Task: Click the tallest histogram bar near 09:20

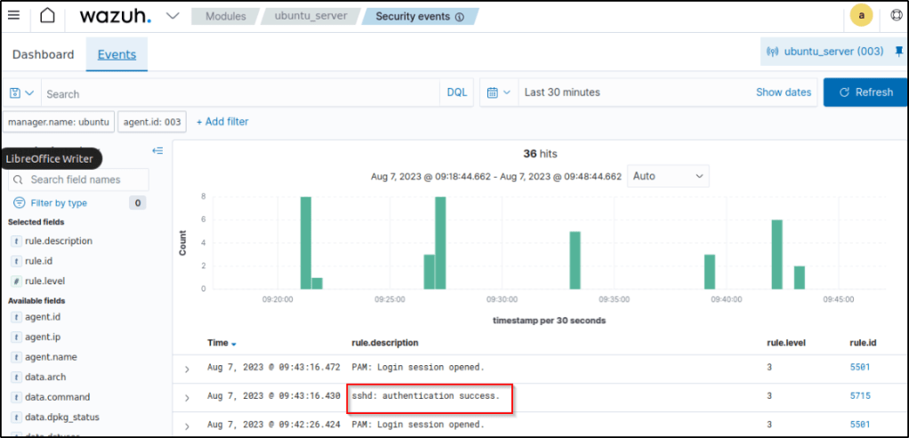Action: 305,243
